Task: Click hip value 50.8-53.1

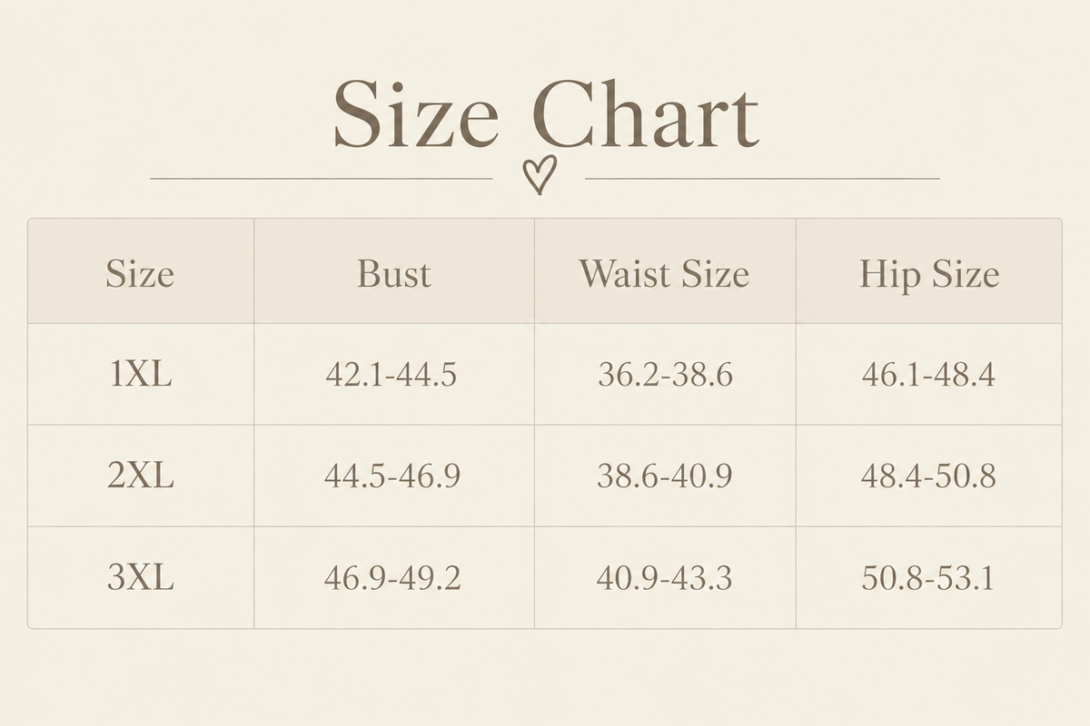Action: 928,578
